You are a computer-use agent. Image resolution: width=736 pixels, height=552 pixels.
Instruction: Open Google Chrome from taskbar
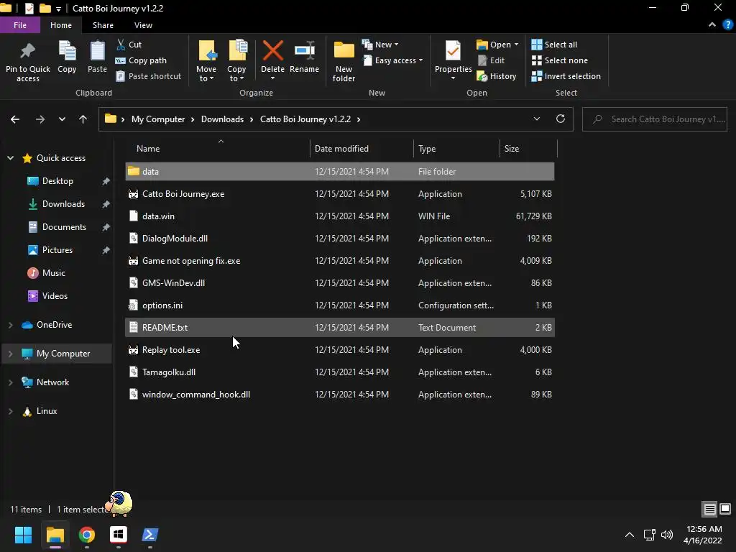point(87,535)
